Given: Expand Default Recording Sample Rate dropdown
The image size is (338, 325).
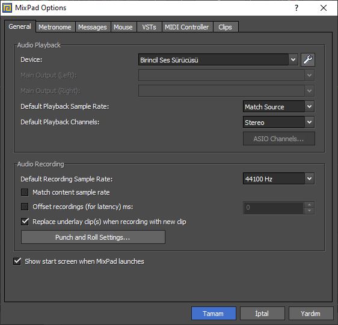Looking at the screenshot, I should tap(278, 178).
